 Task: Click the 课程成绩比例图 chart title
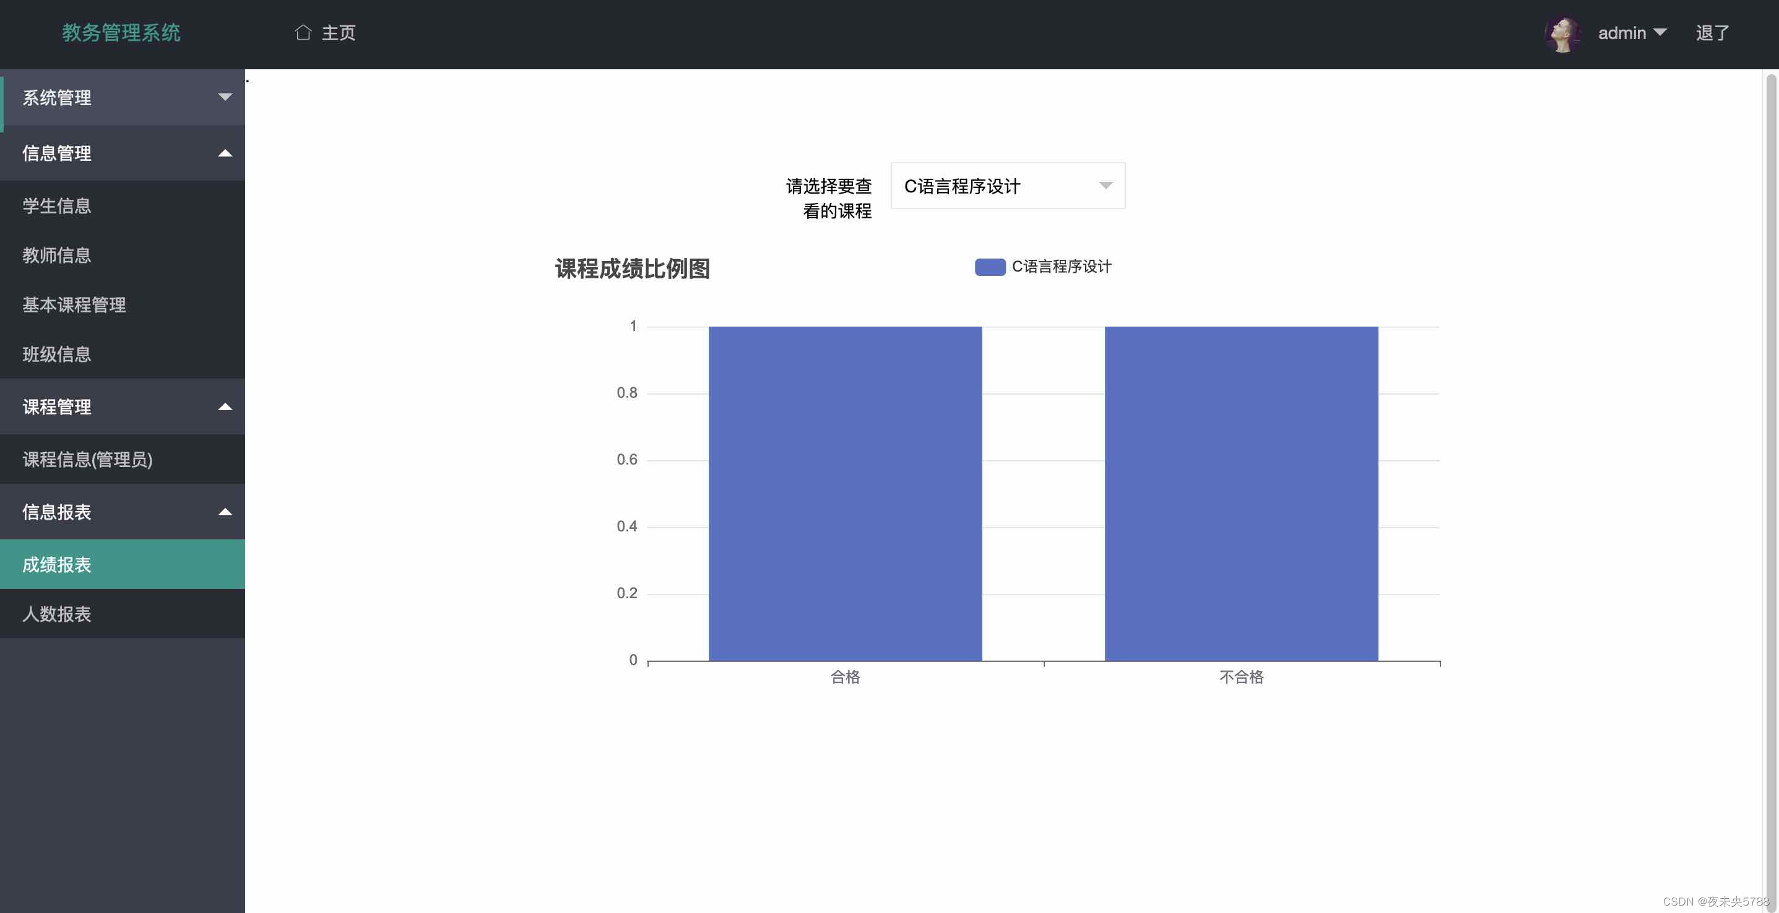[633, 268]
